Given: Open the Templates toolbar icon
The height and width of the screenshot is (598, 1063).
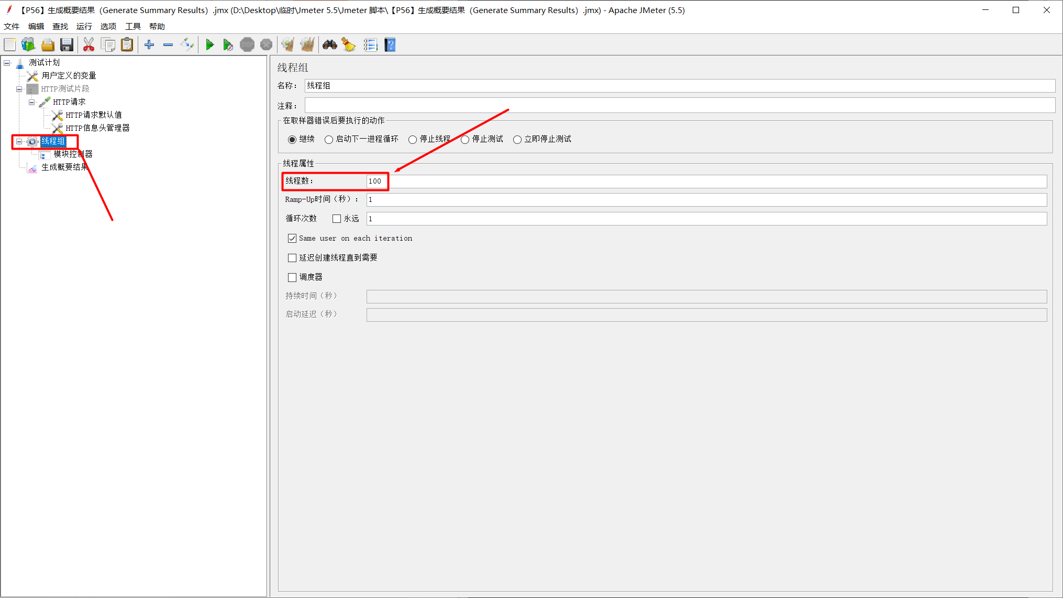Looking at the screenshot, I should [x=28, y=45].
